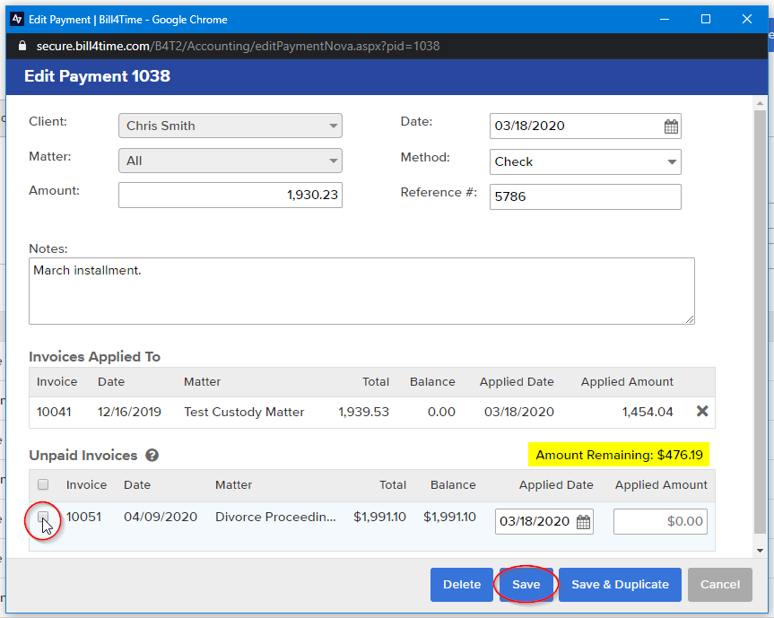
Task: Click the URL in the address bar
Action: coord(238,46)
